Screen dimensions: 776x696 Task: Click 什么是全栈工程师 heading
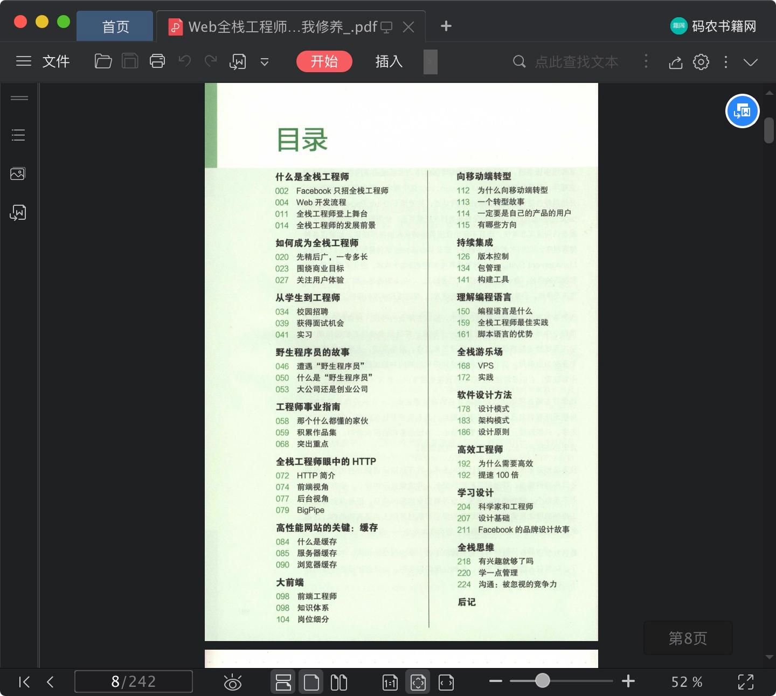point(312,177)
